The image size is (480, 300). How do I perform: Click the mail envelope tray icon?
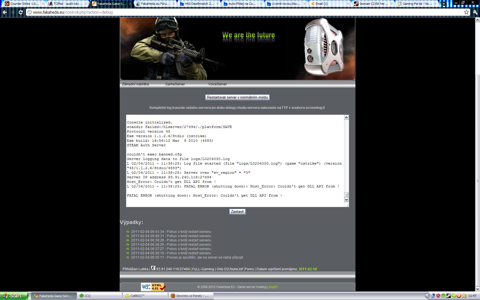(x=464, y=296)
